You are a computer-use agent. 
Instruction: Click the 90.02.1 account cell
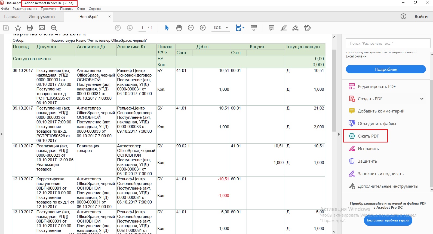tap(183, 146)
